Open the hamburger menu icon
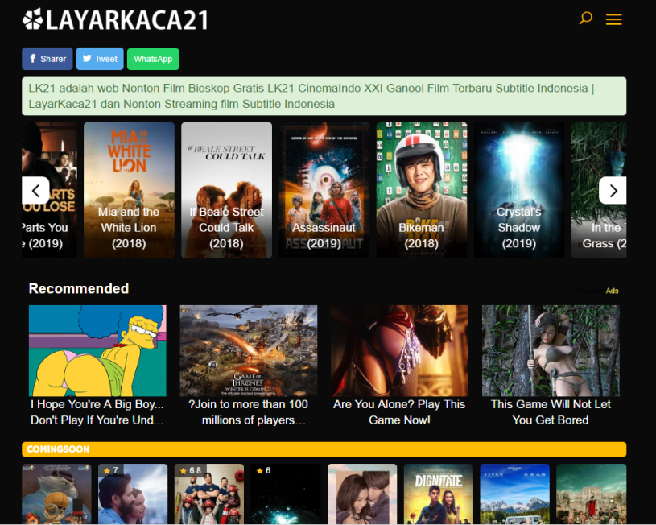This screenshot has height=525, width=656. tap(613, 19)
